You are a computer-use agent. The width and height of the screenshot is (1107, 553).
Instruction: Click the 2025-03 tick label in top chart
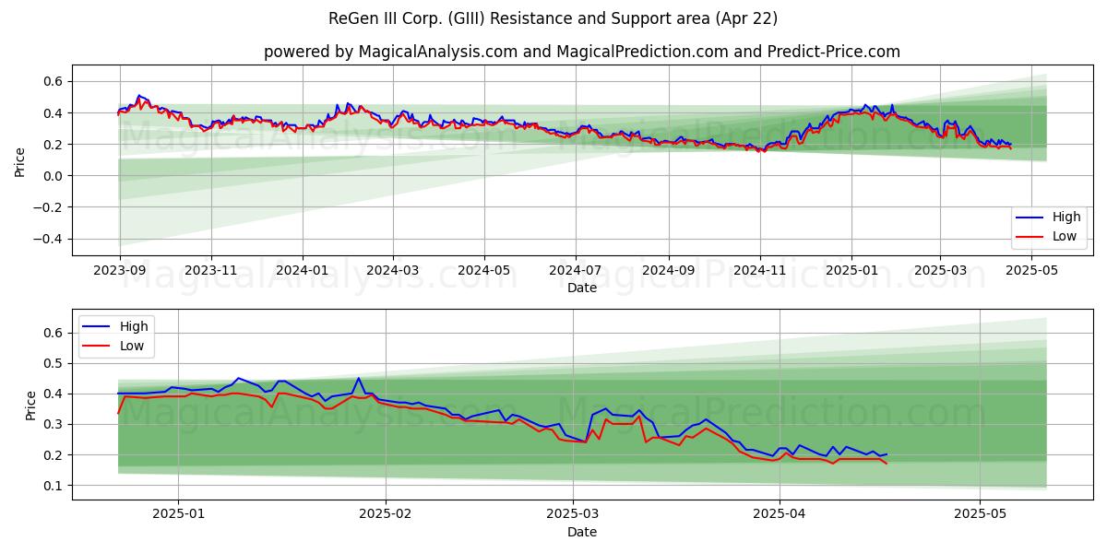pyautogui.click(x=940, y=269)
